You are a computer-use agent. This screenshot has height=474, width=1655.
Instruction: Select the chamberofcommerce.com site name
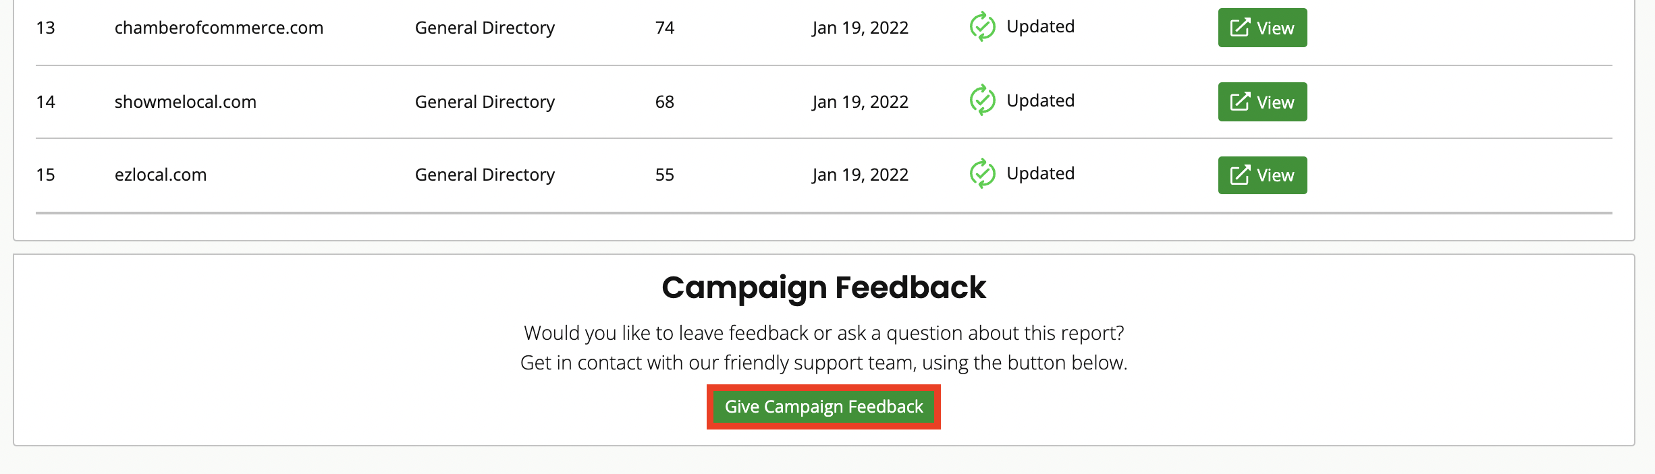tap(219, 28)
